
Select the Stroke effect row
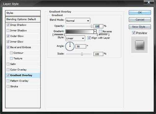pos(23,87)
